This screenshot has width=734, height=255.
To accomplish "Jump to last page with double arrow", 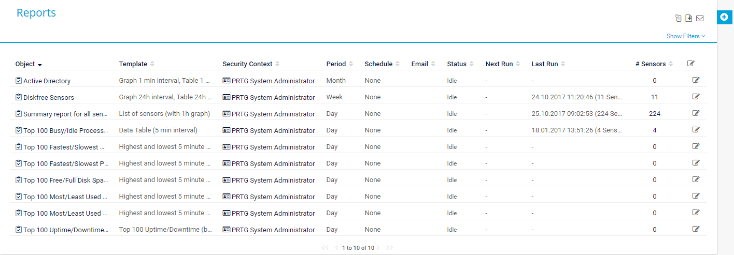I will [x=390, y=248].
